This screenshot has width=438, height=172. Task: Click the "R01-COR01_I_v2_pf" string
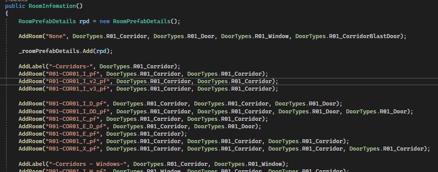click(78, 81)
